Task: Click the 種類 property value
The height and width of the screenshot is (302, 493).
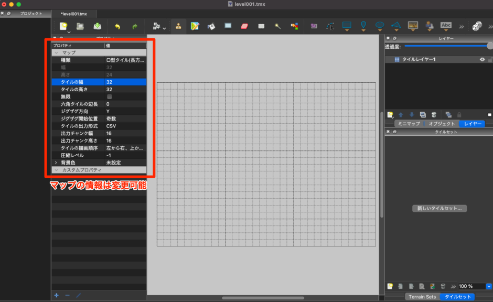Action: (125, 60)
